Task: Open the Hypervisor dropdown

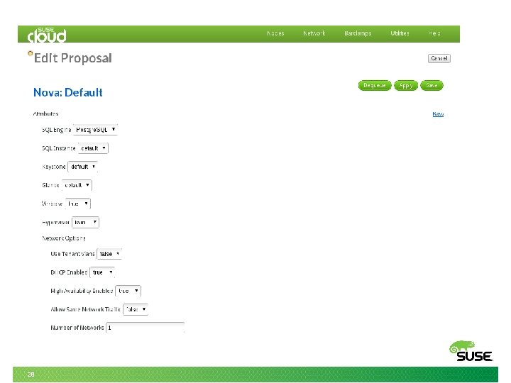Action: (x=85, y=222)
